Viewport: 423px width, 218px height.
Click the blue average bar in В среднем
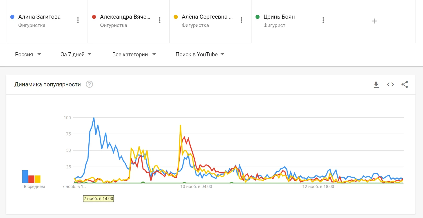click(25, 176)
